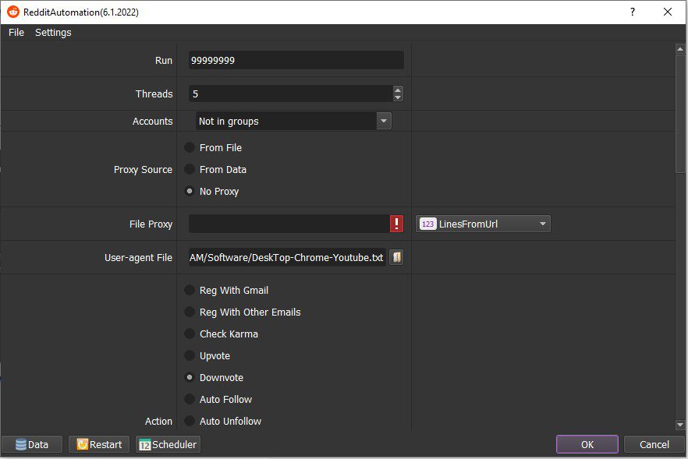
Task: Click the Accounts label
Action: click(x=153, y=122)
